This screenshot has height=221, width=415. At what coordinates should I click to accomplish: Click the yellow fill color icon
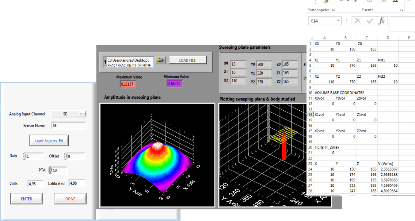[384, 1]
